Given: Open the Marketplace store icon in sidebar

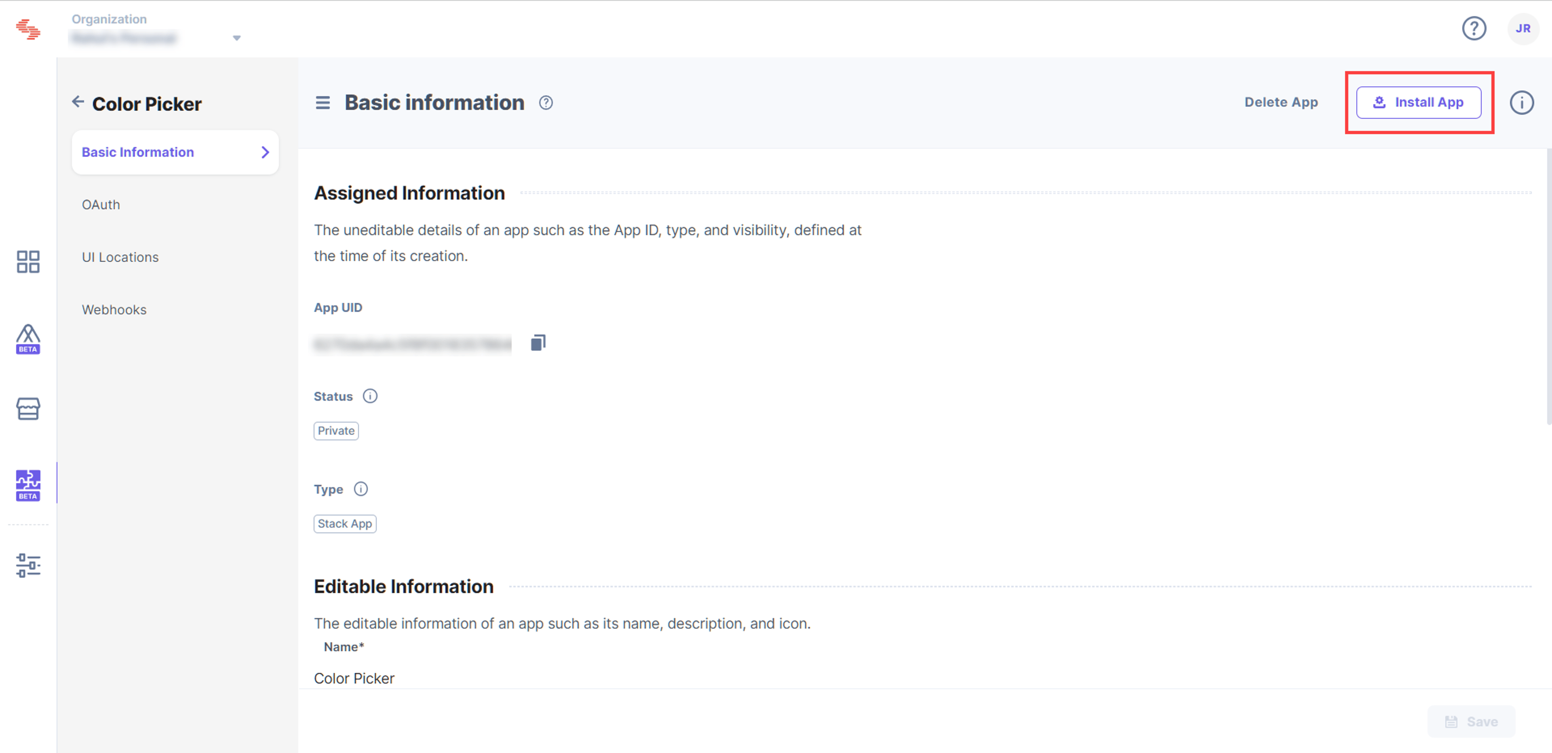Looking at the screenshot, I should pyautogui.click(x=28, y=409).
